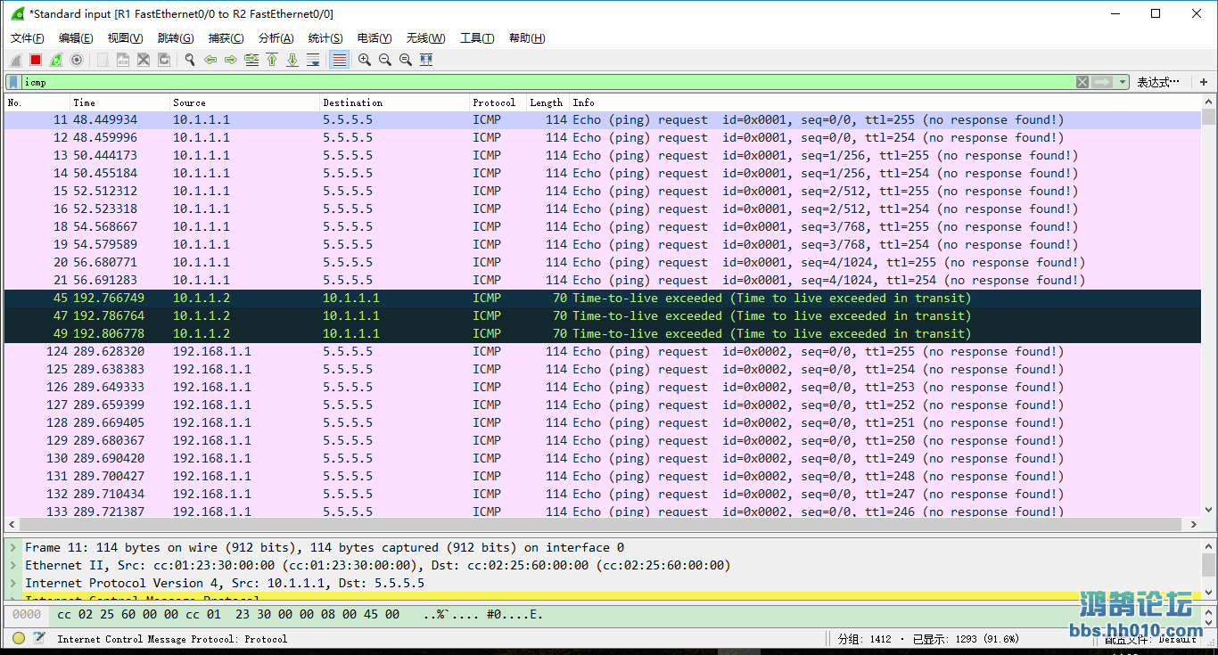Image resolution: width=1218 pixels, height=655 pixels.
Task: Open the 编辑 menu
Action: (x=76, y=38)
